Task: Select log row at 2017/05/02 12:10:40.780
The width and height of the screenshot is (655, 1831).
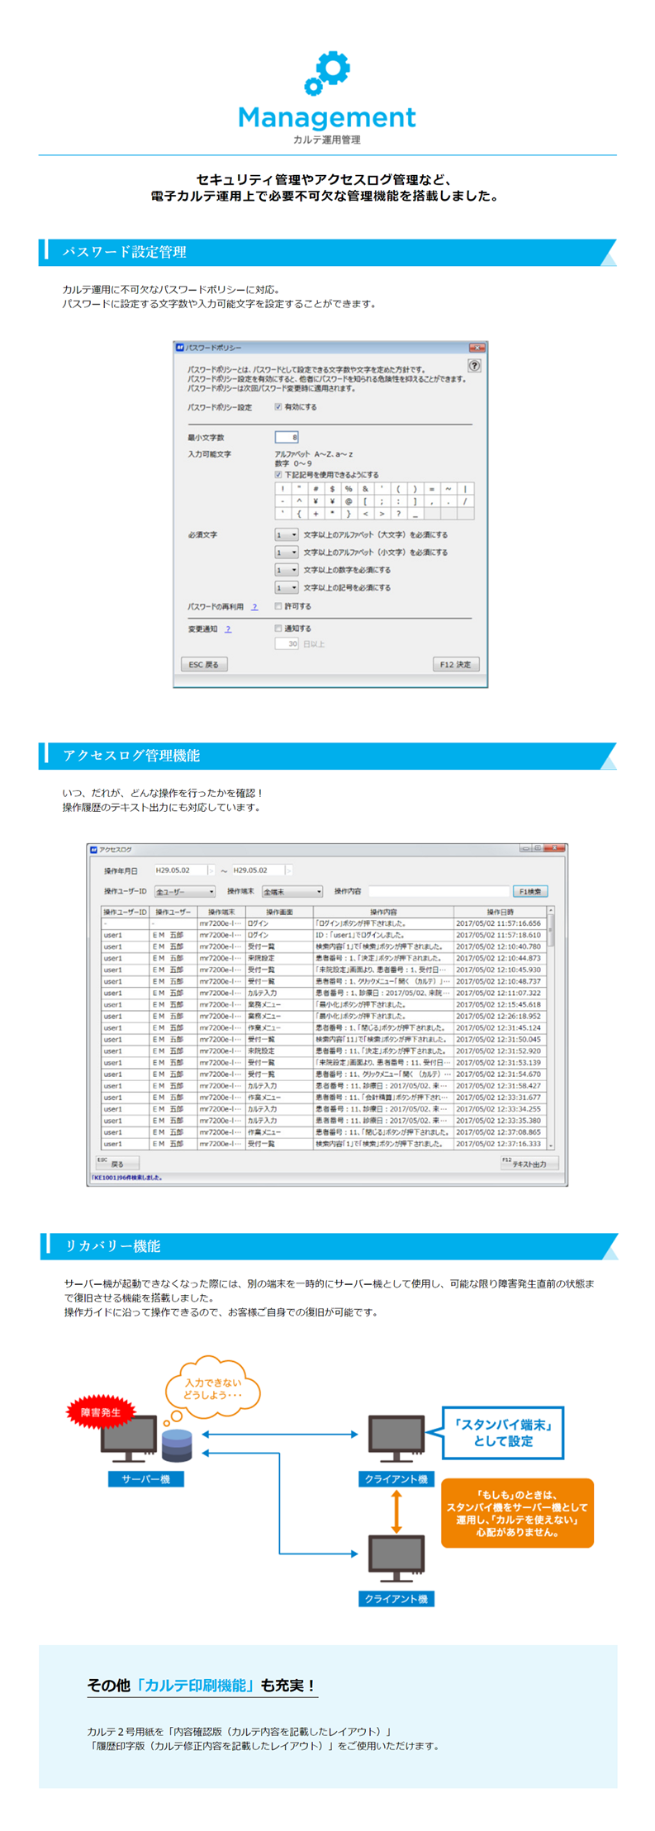Action: point(323,946)
